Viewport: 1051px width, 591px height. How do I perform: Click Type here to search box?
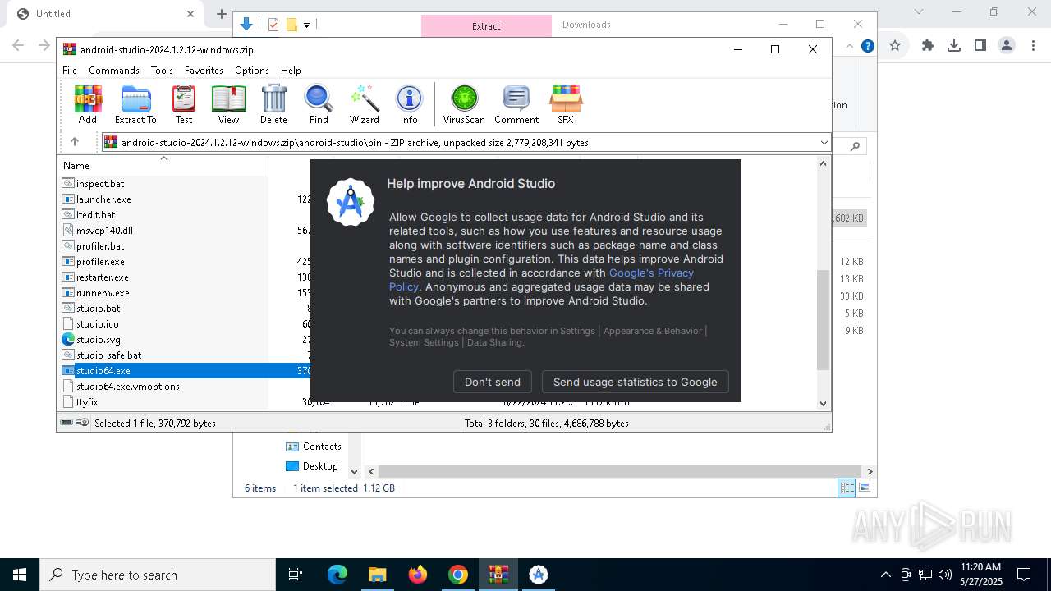[158, 575]
